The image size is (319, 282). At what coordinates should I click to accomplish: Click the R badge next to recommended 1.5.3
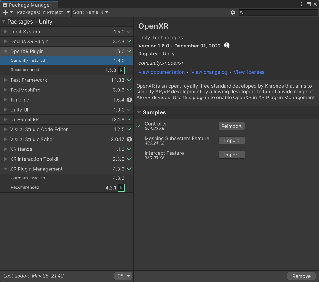(x=121, y=70)
